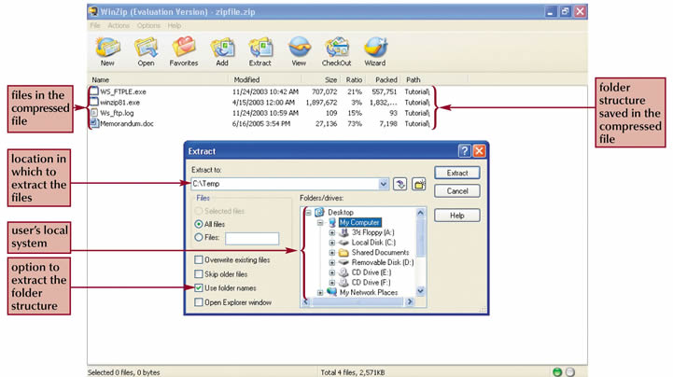The width and height of the screenshot is (673, 377).
Task: Open the Actions menu
Action: (x=119, y=26)
